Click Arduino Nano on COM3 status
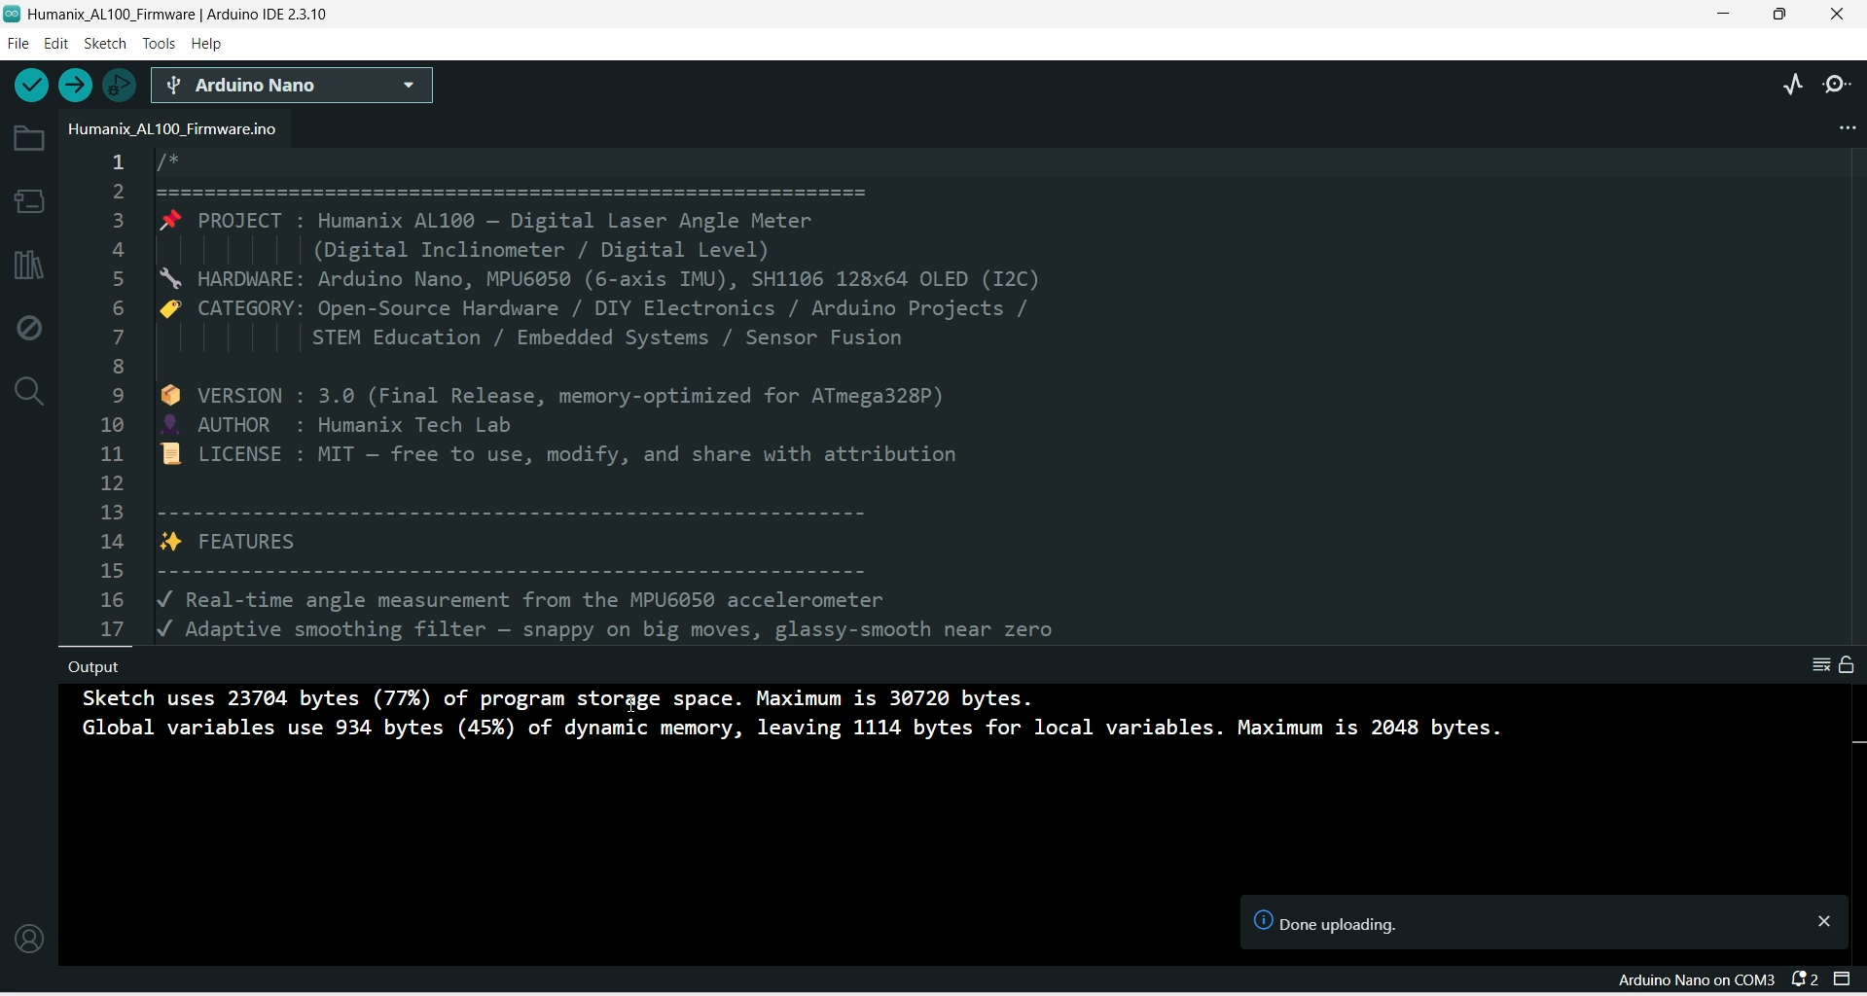1867x996 pixels. tap(1697, 982)
